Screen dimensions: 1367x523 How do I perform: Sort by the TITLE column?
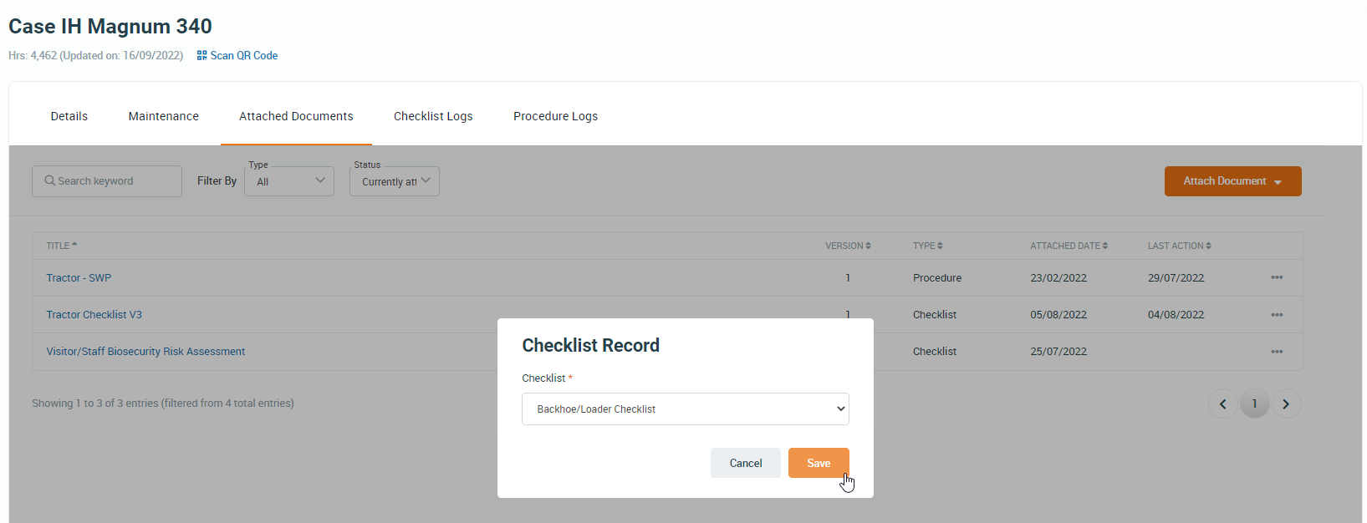point(61,246)
